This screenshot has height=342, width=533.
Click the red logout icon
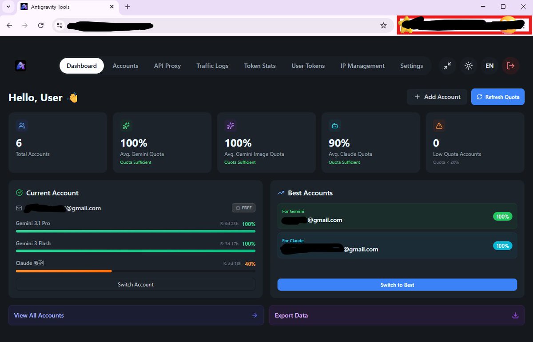[511, 66]
